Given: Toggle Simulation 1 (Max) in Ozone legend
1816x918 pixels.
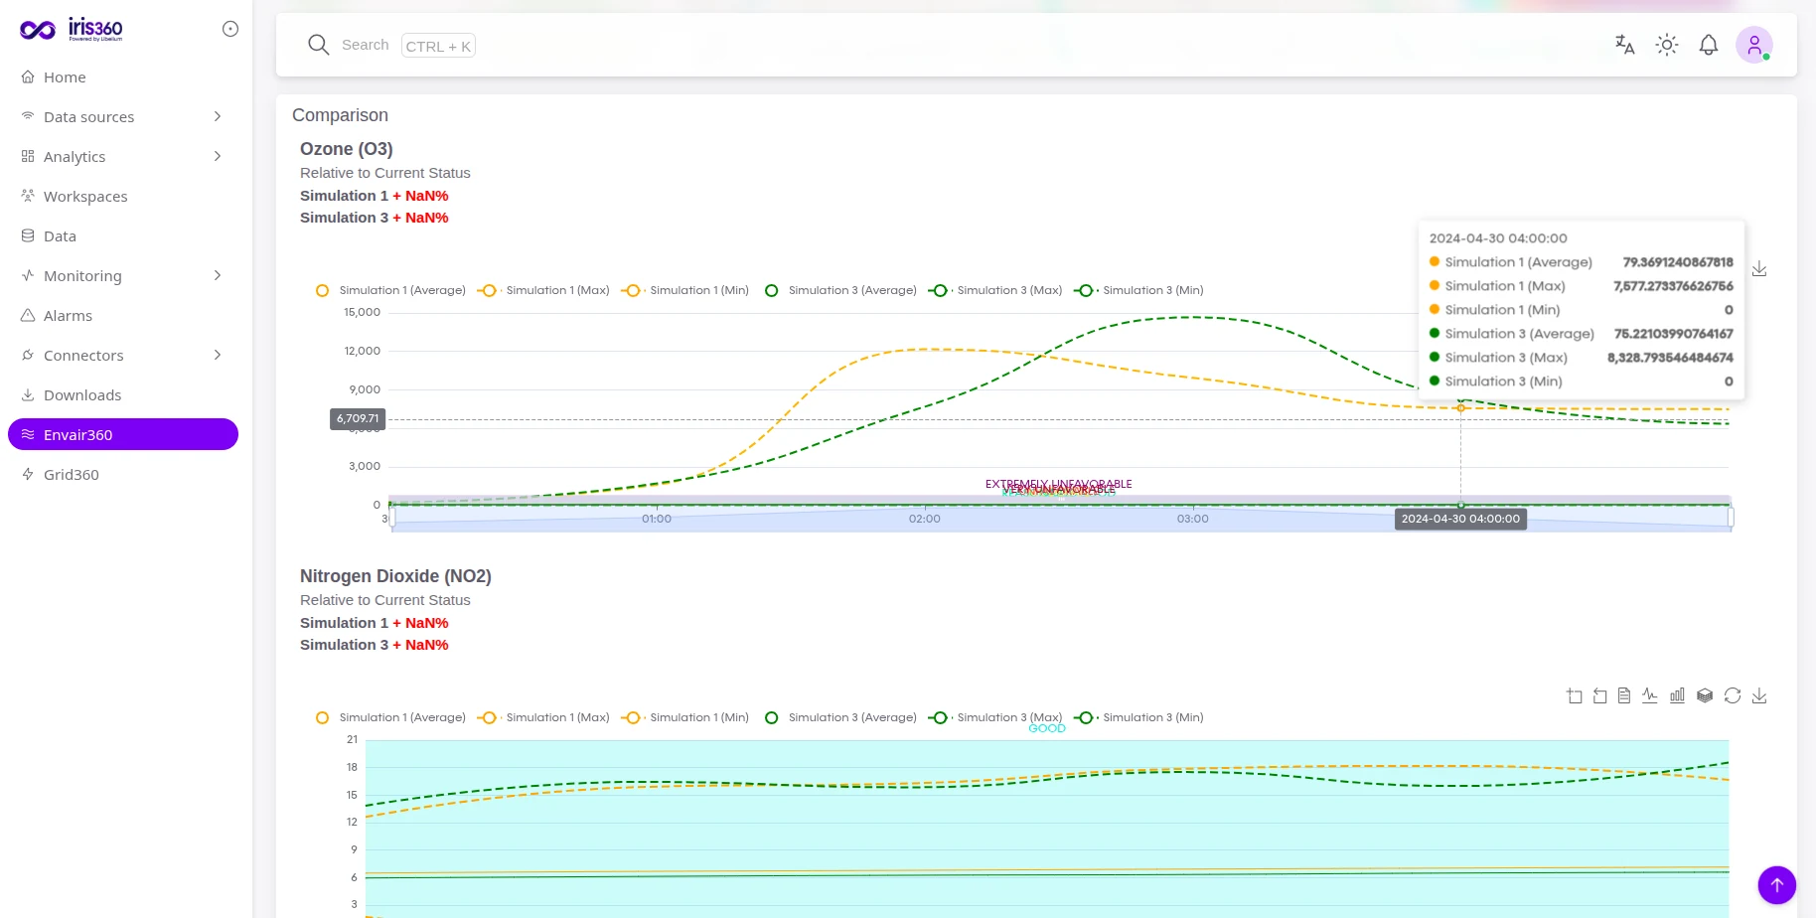Looking at the screenshot, I should coord(543,290).
